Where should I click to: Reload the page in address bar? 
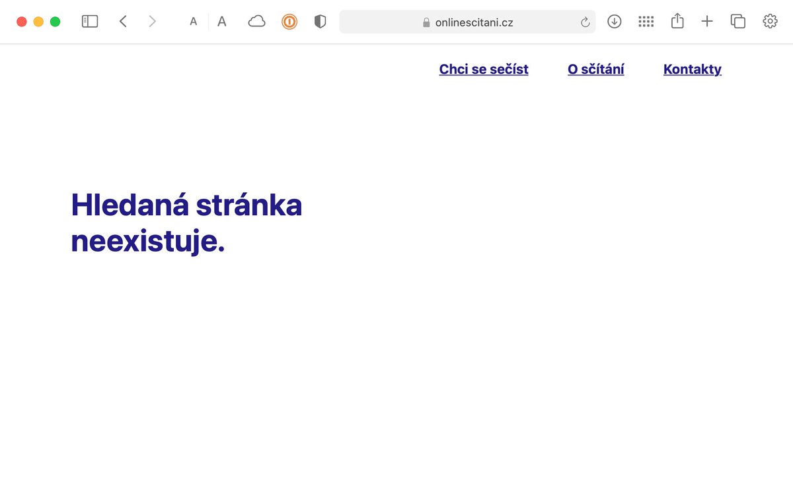pos(585,22)
